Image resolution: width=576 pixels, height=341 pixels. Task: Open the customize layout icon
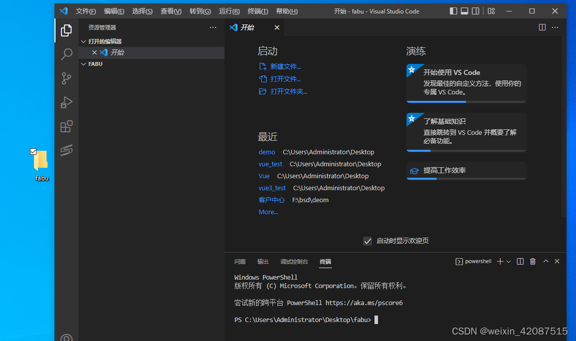[491, 11]
